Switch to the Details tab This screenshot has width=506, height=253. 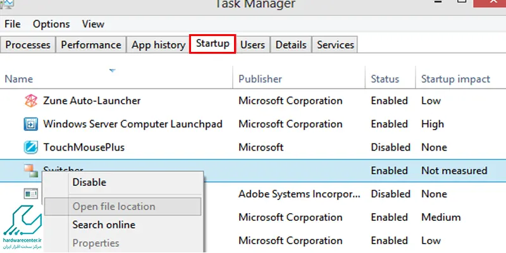point(291,44)
